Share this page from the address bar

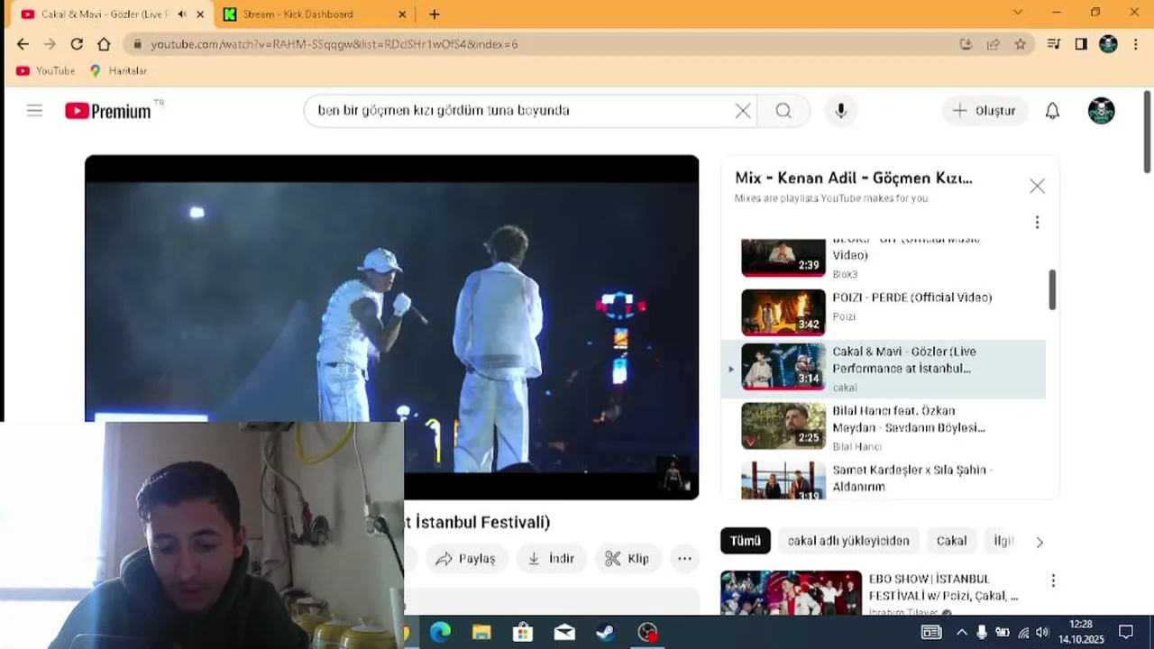[x=994, y=44]
